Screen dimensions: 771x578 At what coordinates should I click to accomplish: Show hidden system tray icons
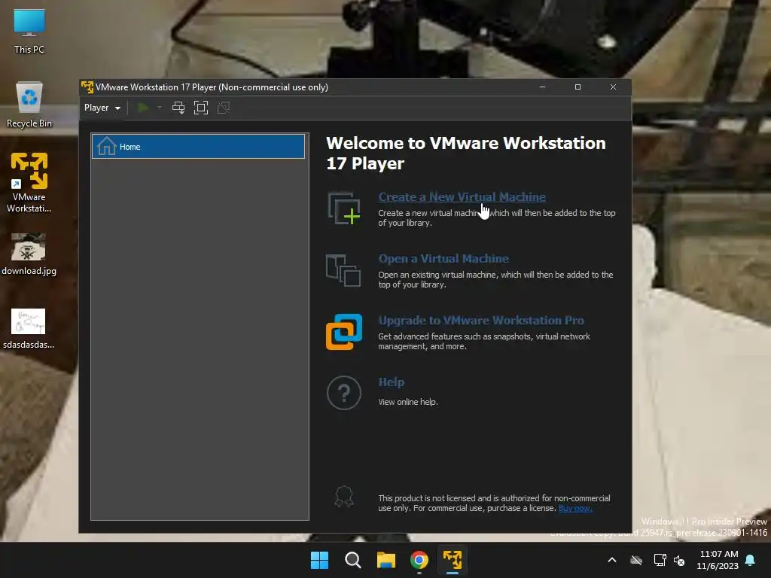coord(612,560)
